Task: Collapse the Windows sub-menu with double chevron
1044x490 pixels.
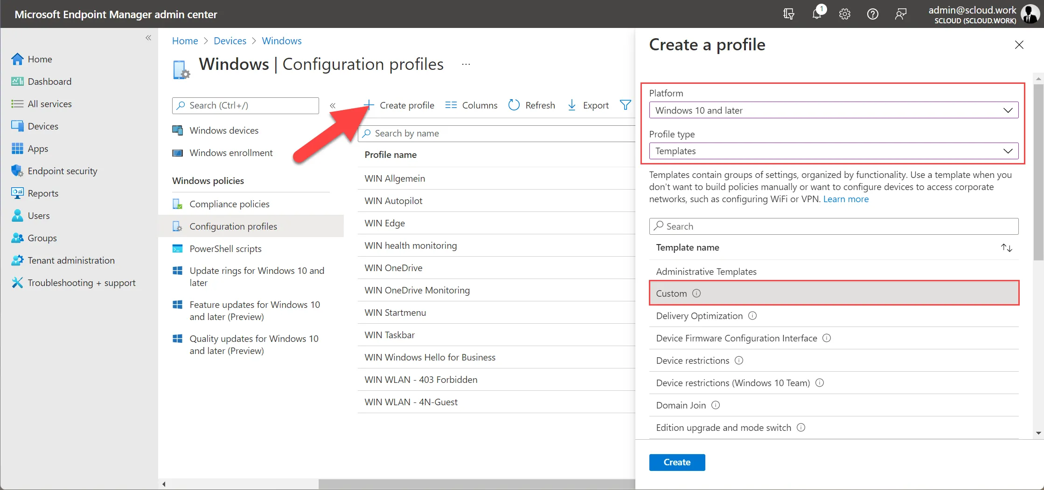Action: (x=333, y=106)
